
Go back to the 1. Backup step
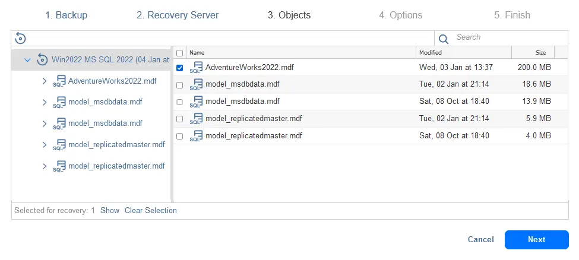pos(67,15)
